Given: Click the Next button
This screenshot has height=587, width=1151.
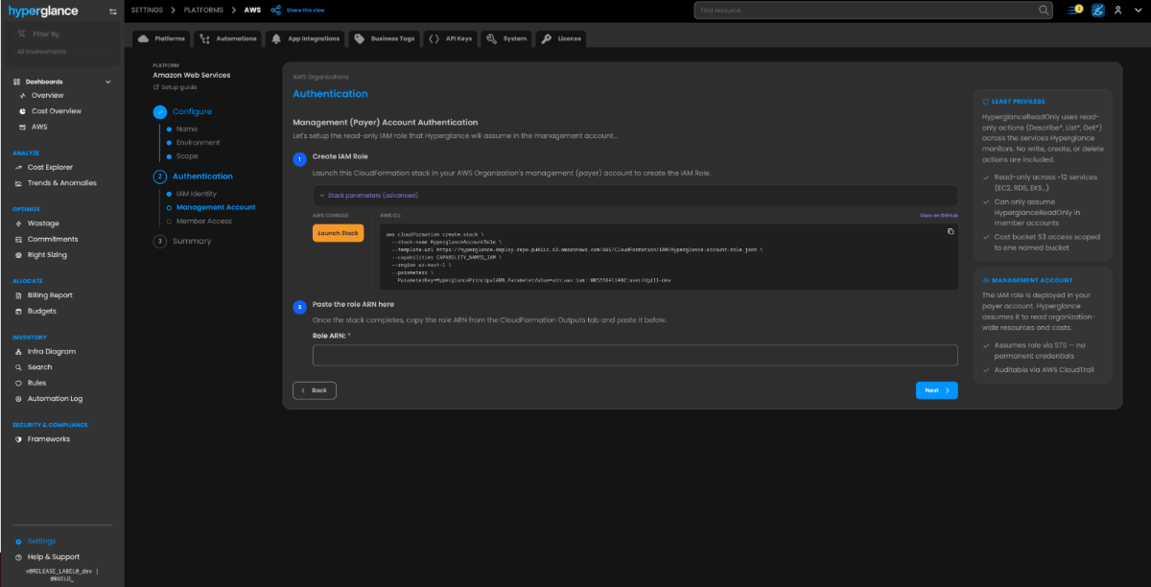Looking at the screenshot, I should [x=936, y=390].
